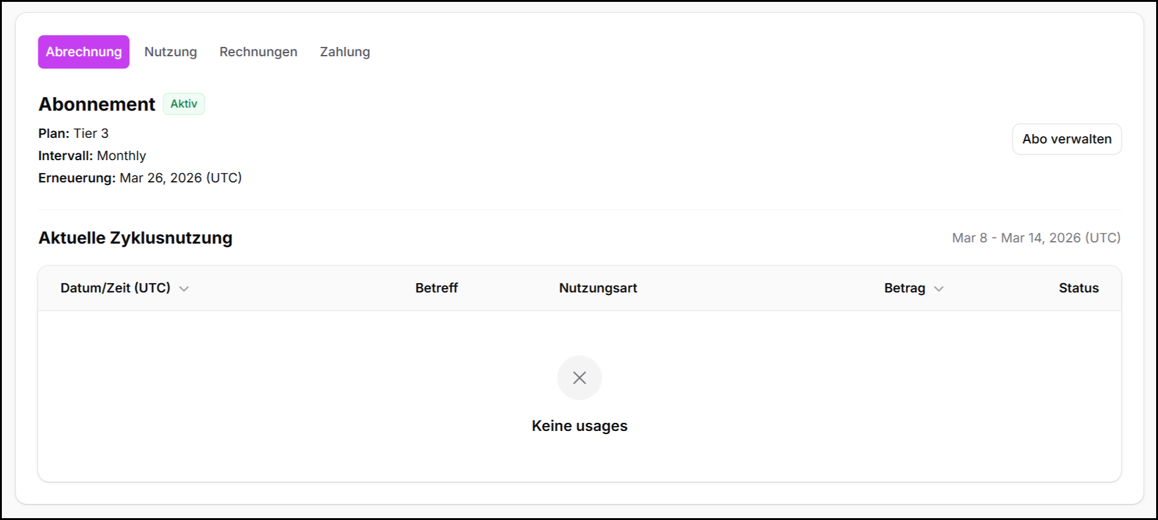This screenshot has width=1158, height=520.
Task: Click the Nutzungsart column header
Action: 598,288
